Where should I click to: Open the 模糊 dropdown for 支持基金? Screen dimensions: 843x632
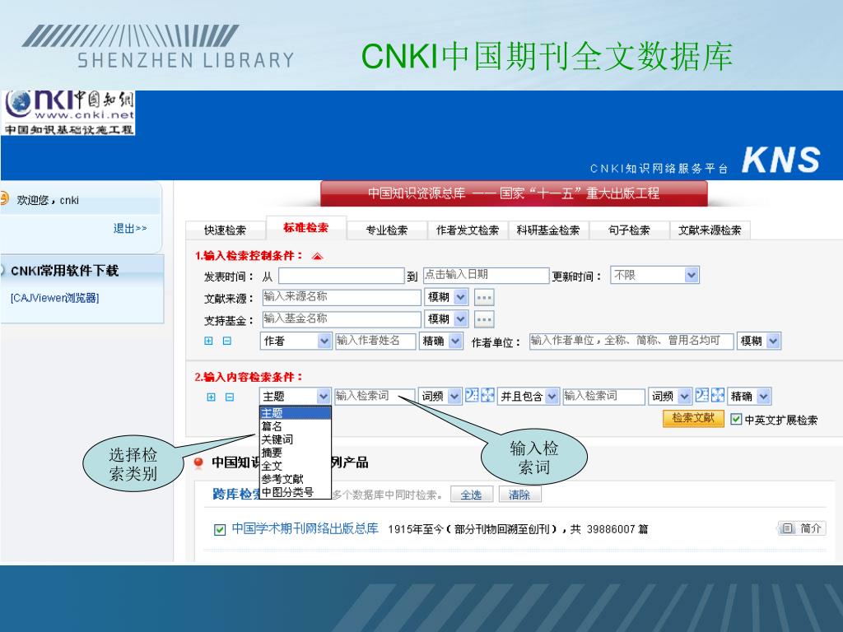pos(446,318)
